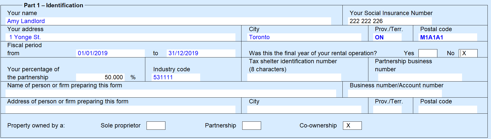The width and height of the screenshot is (491, 139).
Task: Toggle the No checkbox for final year
Action: 468,53
